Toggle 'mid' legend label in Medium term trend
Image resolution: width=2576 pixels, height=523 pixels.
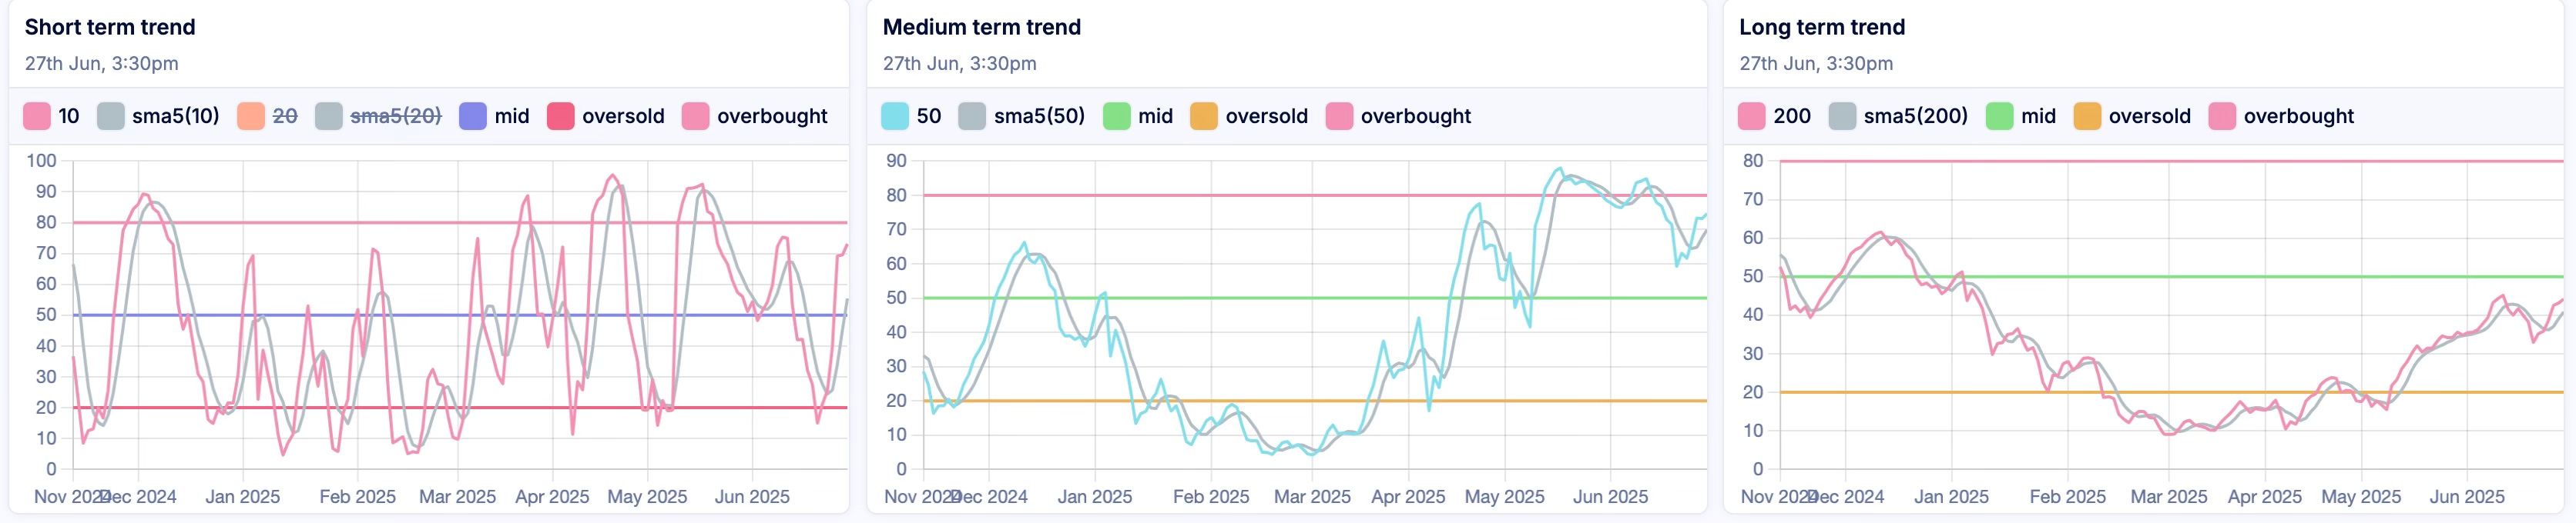tap(1155, 116)
